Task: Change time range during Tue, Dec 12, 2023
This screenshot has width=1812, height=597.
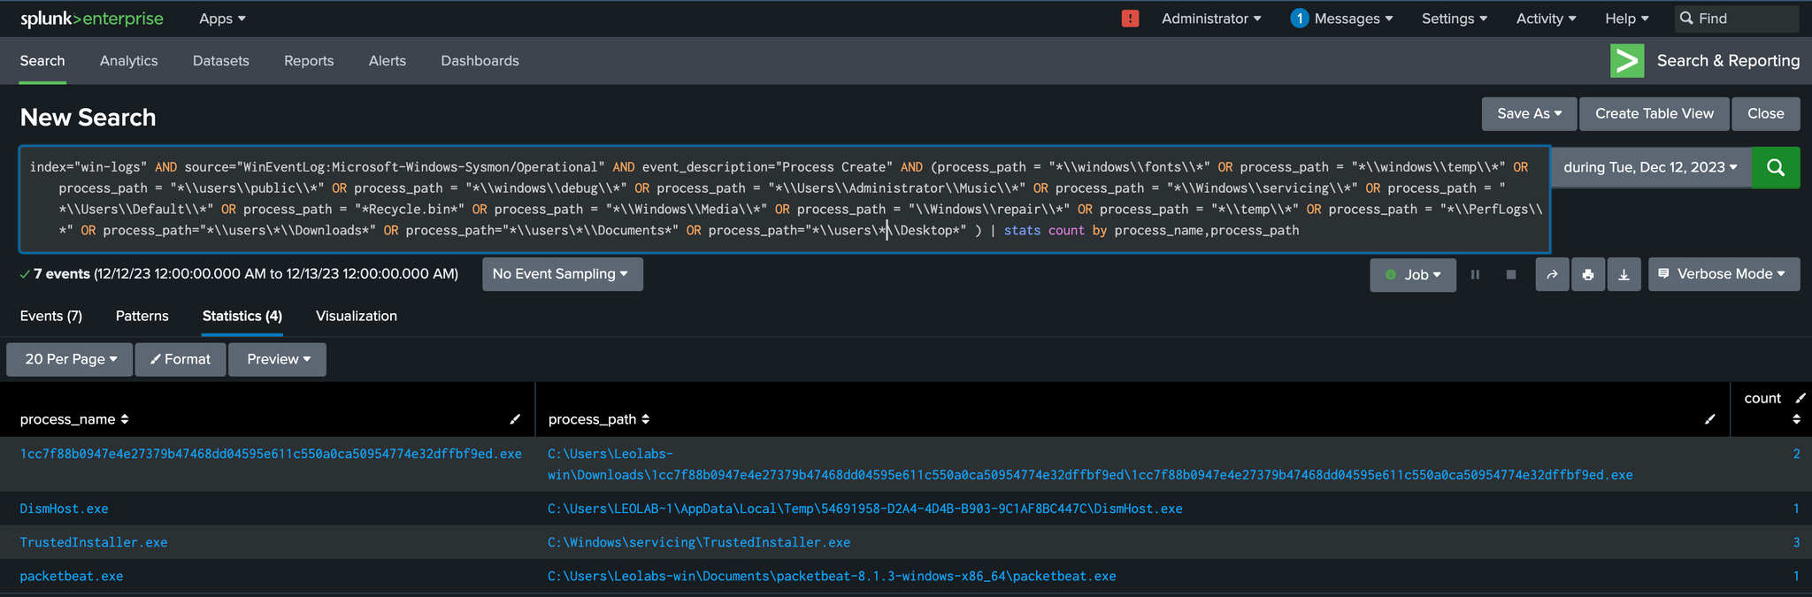Action: [1651, 167]
